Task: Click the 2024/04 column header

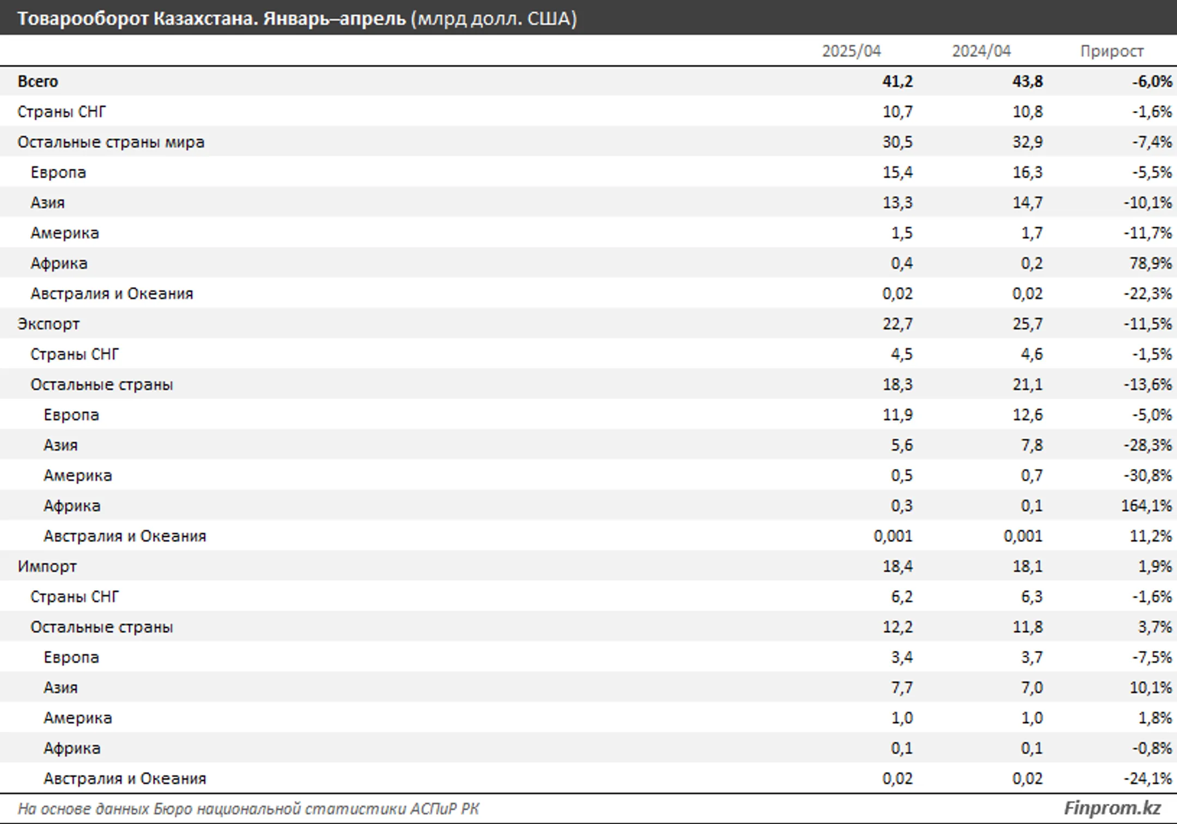Action: click(x=981, y=51)
